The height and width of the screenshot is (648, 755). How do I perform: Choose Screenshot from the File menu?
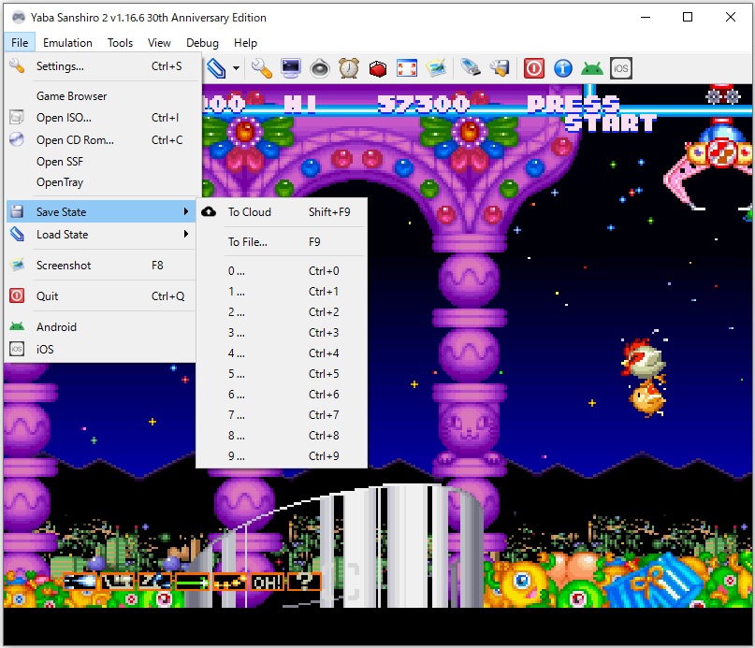point(102,266)
